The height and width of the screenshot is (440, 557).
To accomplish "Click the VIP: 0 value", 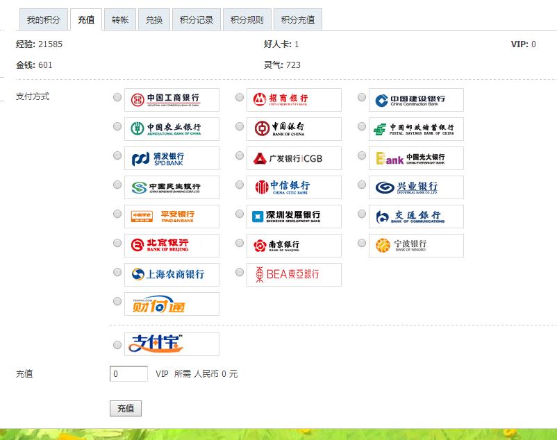I will click(x=523, y=44).
